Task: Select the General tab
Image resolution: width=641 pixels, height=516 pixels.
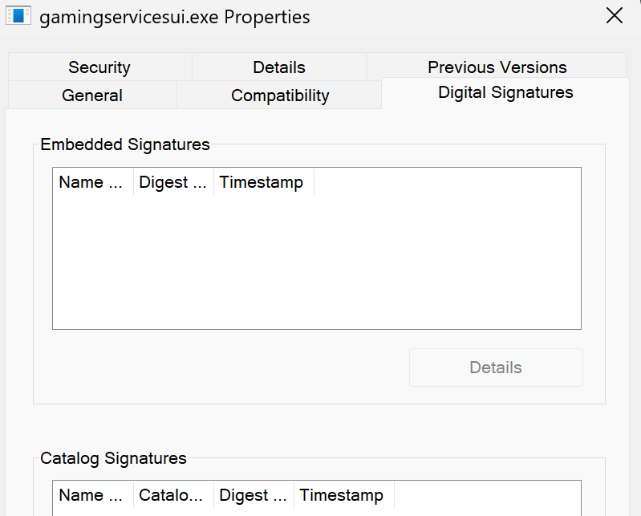Action: click(x=92, y=95)
